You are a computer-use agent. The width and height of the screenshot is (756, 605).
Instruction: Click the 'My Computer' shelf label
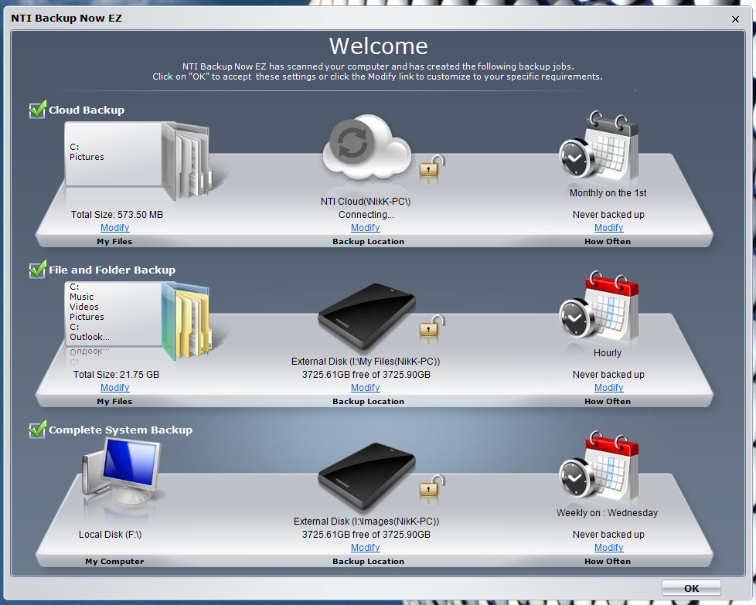click(x=114, y=562)
